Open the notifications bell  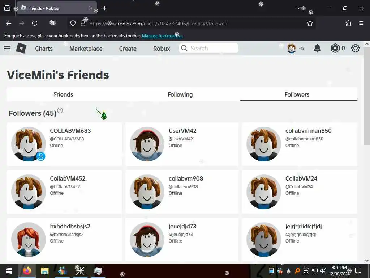point(317,48)
